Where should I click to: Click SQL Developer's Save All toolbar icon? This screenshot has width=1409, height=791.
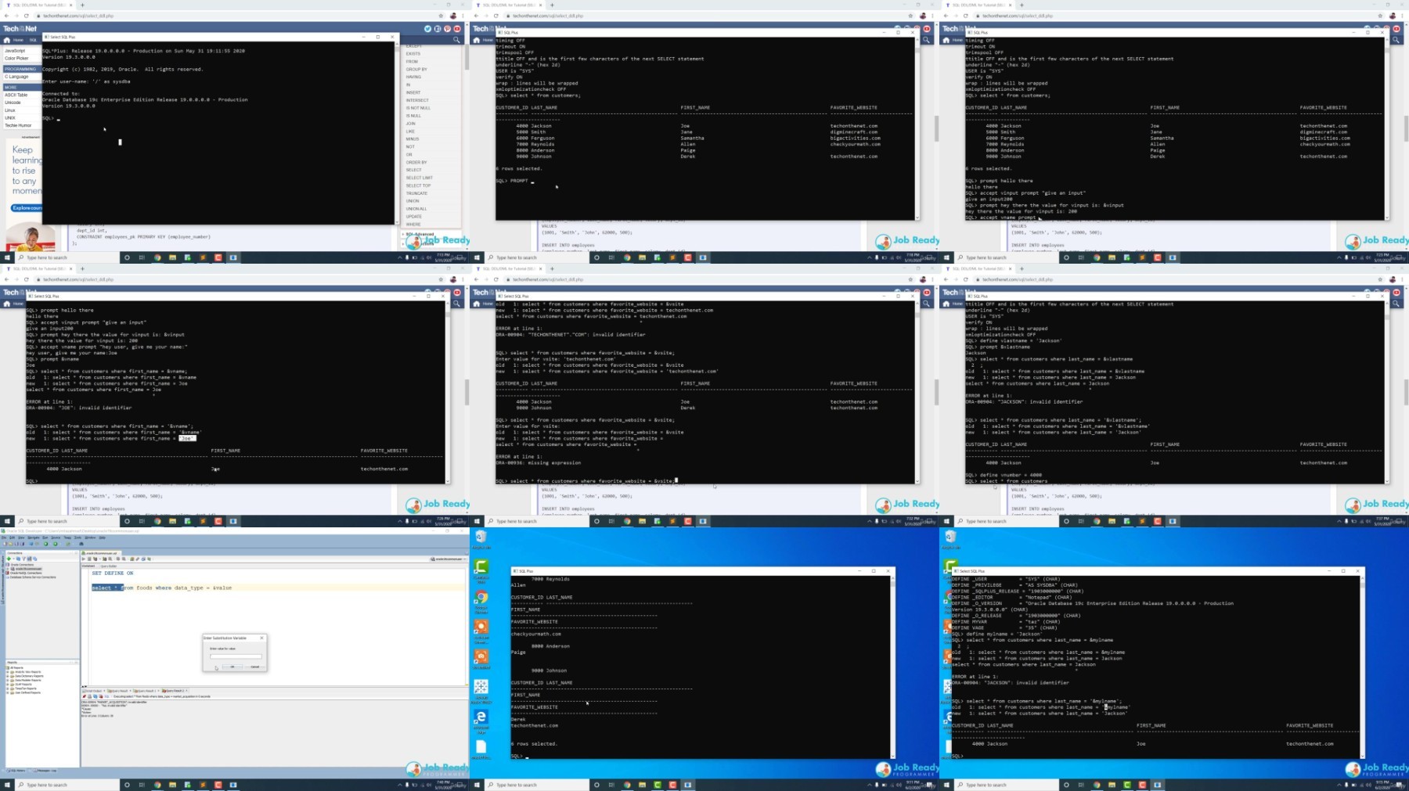(23, 544)
